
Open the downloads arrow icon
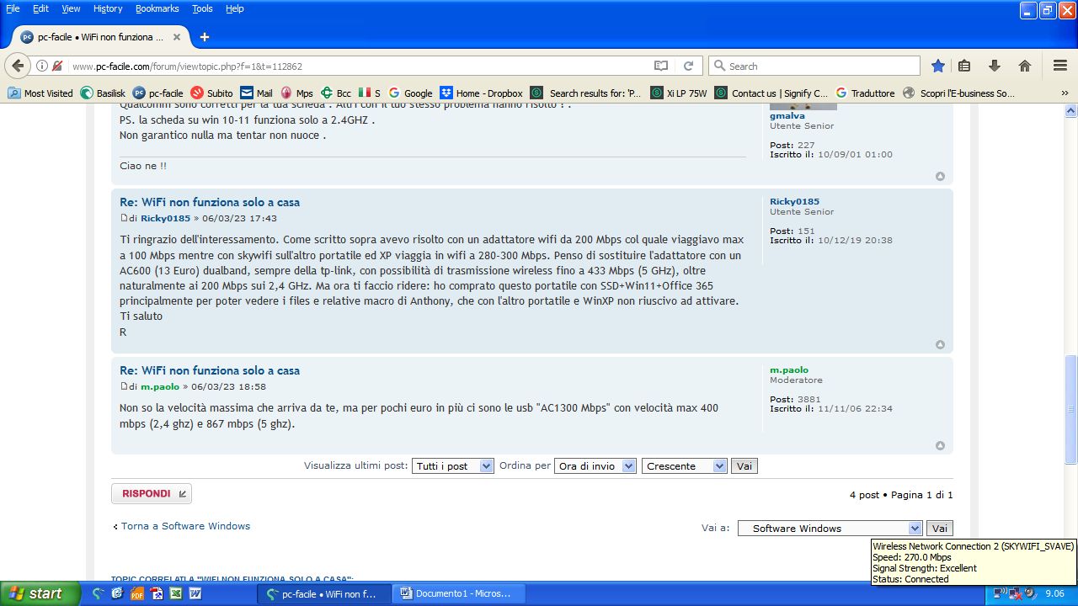click(x=995, y=66)
